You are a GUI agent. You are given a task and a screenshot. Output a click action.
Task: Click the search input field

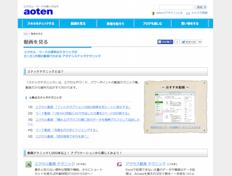[x=176, y=7]
